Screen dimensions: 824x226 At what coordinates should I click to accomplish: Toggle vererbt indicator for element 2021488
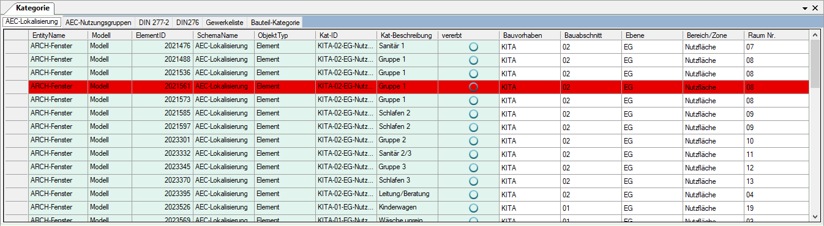473,60
